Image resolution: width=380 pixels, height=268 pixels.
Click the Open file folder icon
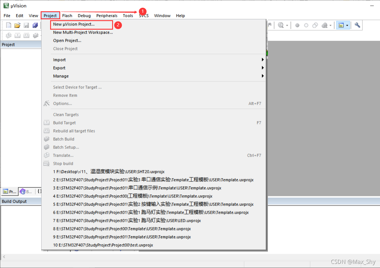tap(18, 25)
